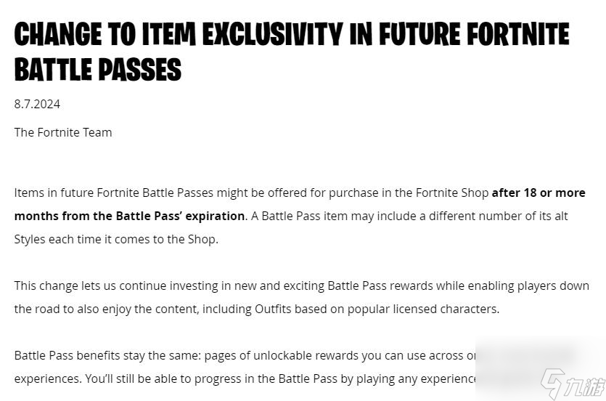The image size is (606, 401).
Task: Click the words 'Outfits based on' in paragraph
Action: pos(300,309)
